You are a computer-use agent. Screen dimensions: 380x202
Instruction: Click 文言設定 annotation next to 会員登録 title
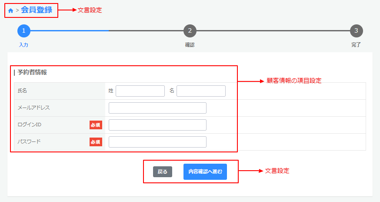[x=90, y=10]
